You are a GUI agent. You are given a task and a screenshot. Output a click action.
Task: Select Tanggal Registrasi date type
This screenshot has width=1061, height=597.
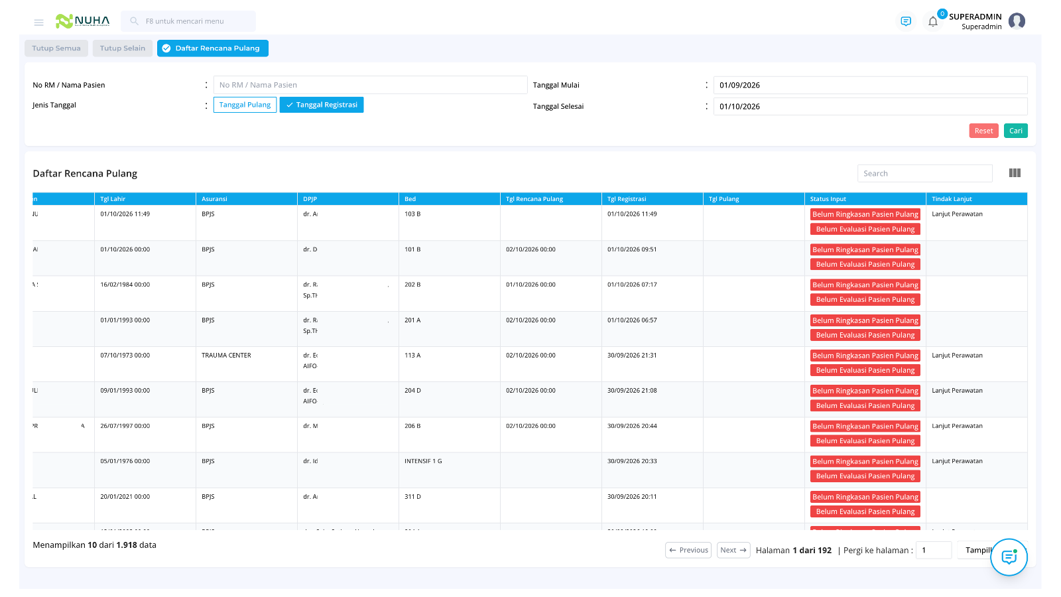[322, 105]
